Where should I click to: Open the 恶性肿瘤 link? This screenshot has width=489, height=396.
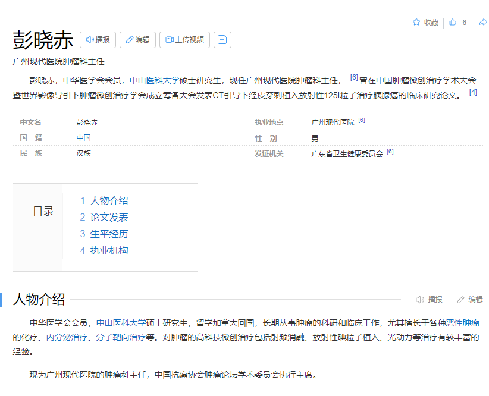click(462, 323)
